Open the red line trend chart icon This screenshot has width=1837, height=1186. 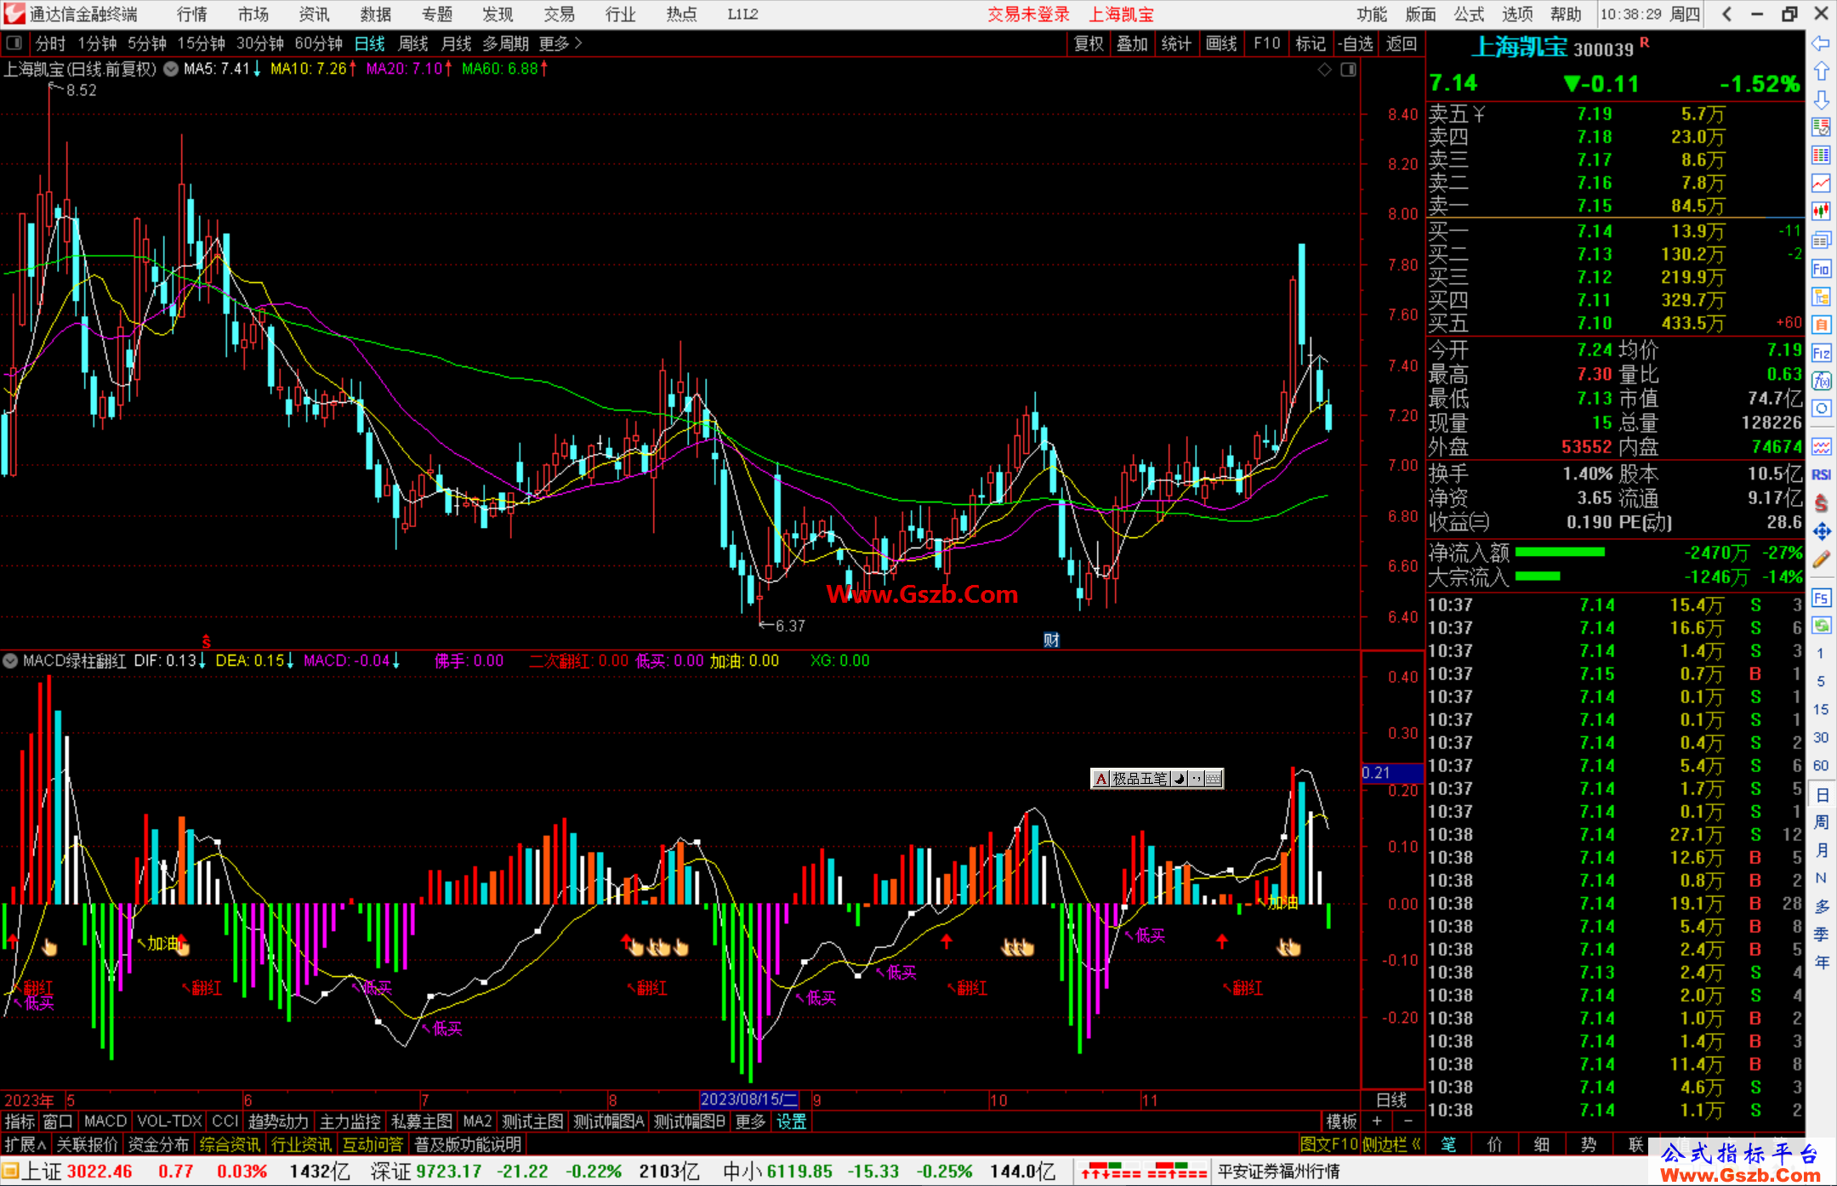click(1821, 184)
